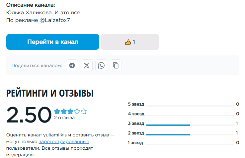Click the thumbs-up like button
Image resolution: width=245 pixels, height=158 pixels.
pyautogui.click(x=130, y=42)
